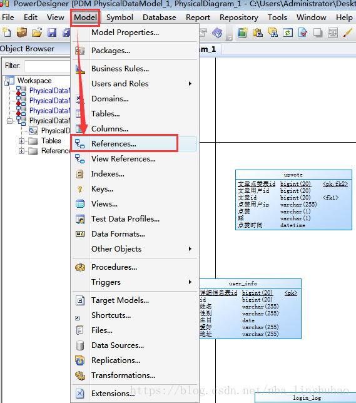Click the Data Sources cylinder icon
356x403 pixels.
tap(80, 345)
